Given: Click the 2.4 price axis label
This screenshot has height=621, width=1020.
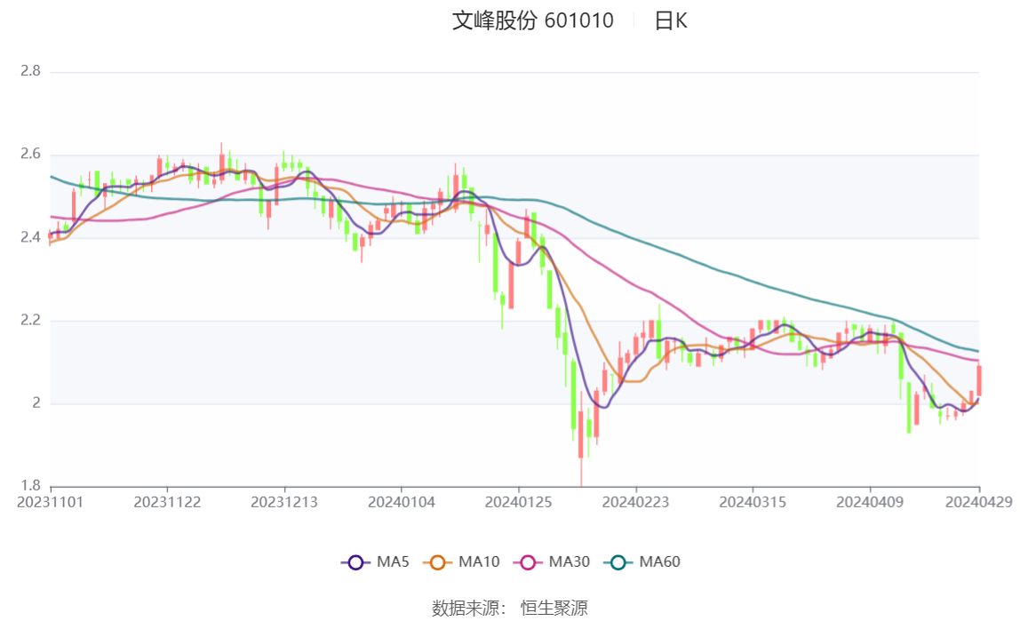Looking at the screenshot, I should (30, 237).
